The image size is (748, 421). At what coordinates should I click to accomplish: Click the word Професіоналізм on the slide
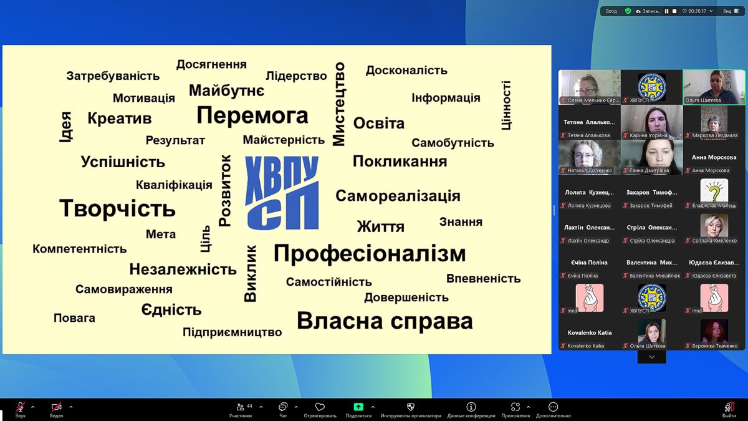click(x=370, y=254)
